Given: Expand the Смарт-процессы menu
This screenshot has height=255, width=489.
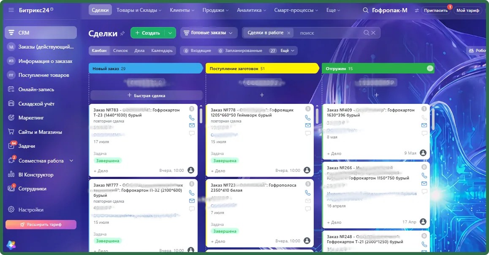Looking at the screenshot, I should 296,10.
